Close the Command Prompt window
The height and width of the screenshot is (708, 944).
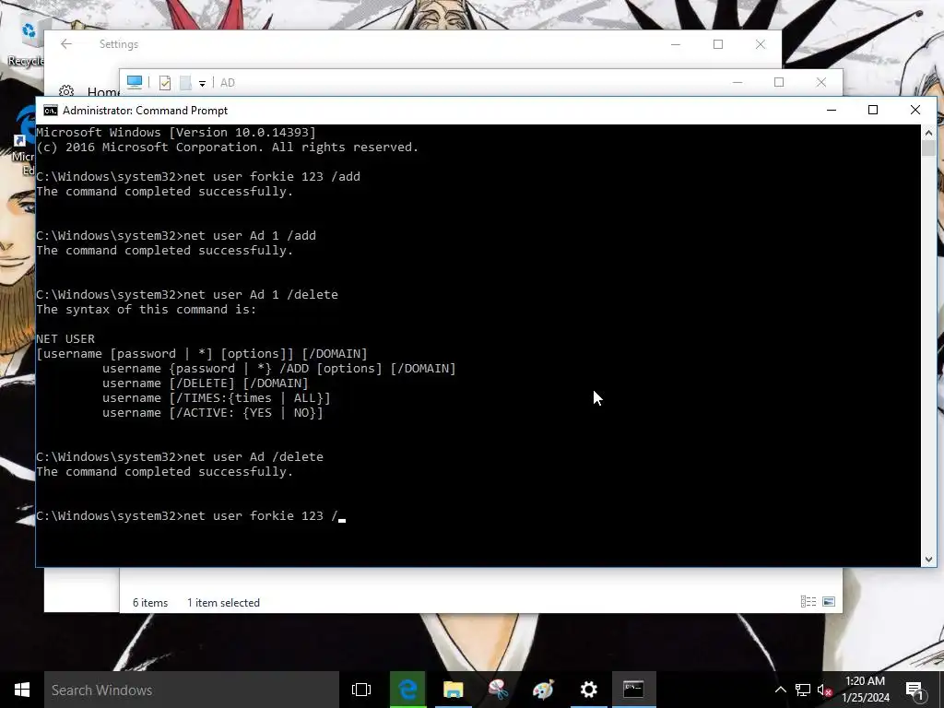[915, 110]
